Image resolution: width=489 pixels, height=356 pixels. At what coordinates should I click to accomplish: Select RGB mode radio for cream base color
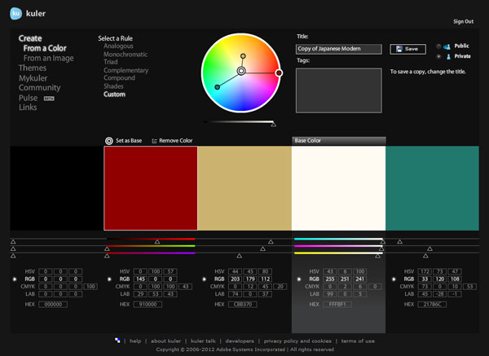click(299, 279)
